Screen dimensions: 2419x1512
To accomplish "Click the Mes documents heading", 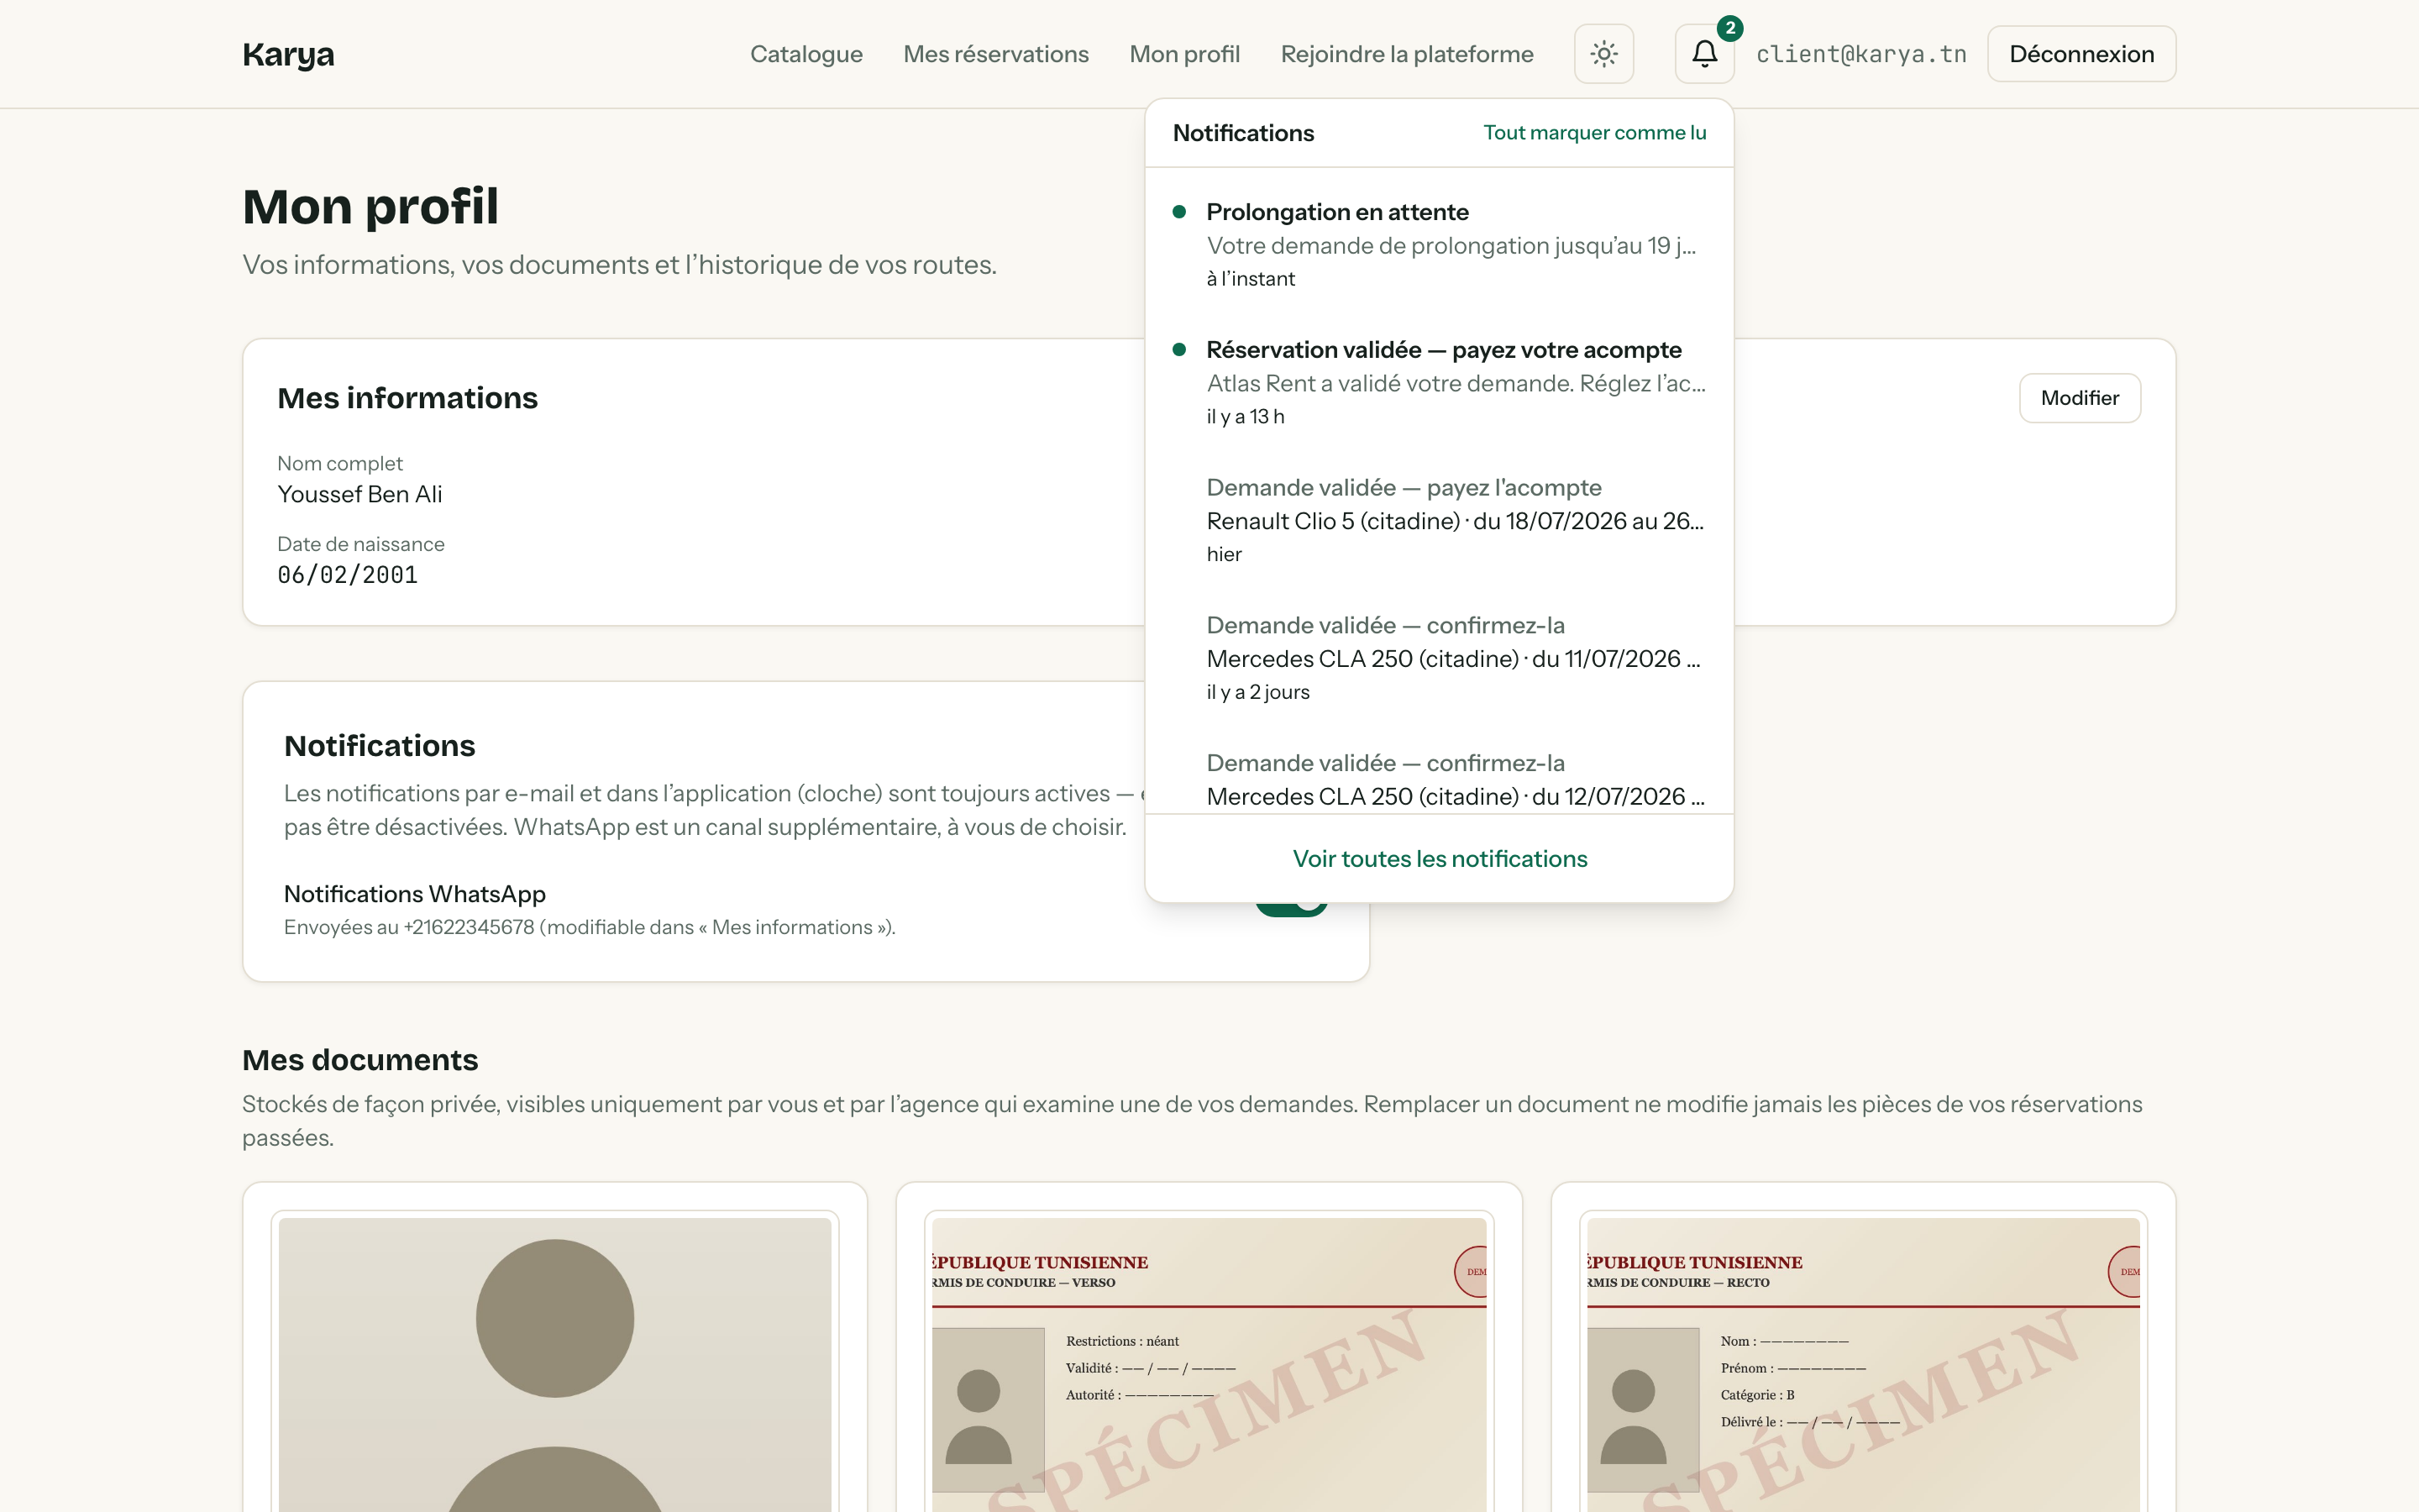I will tap(359, 1060).
